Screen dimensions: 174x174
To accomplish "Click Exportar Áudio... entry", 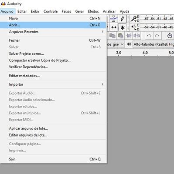I will [x=54, y=93].
